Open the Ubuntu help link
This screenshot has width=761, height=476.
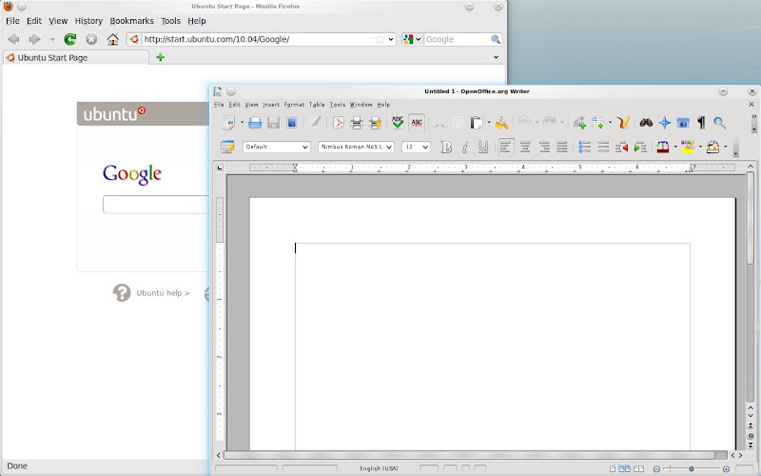click(163, 293)
